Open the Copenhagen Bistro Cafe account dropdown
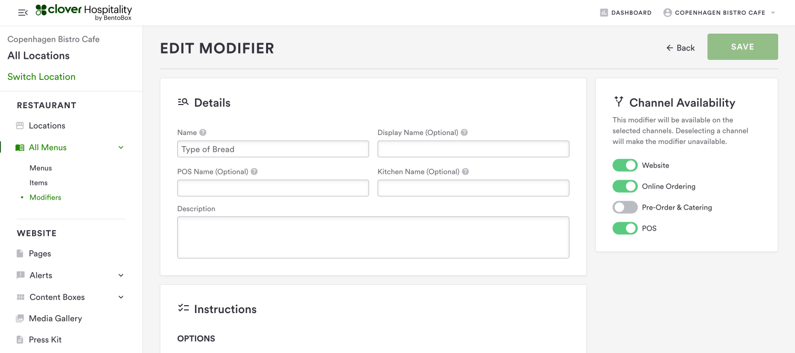 pyautogui.click(x=773, y=13)
